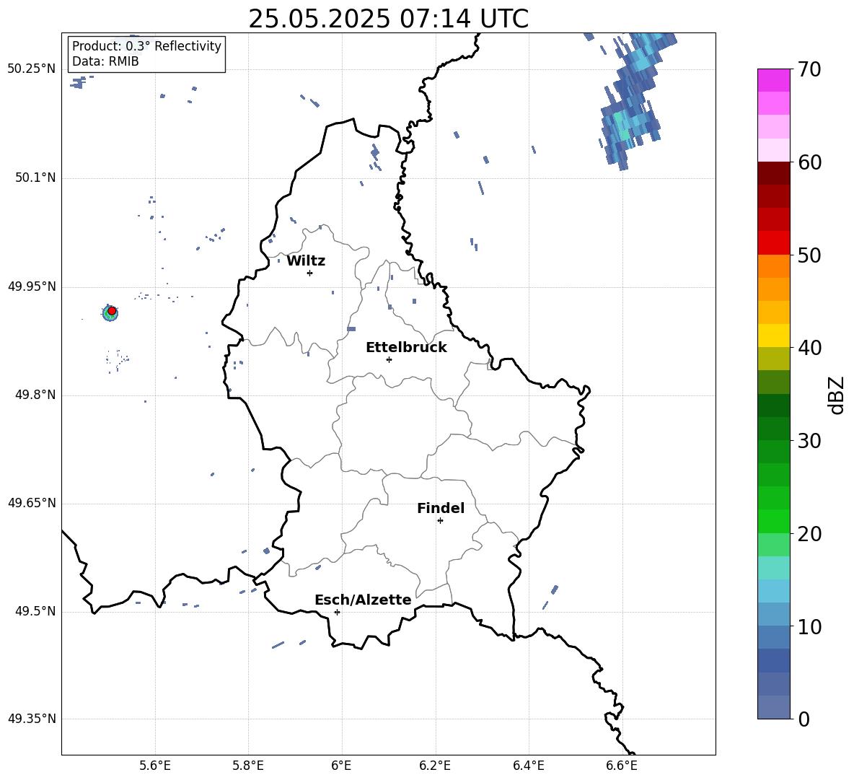
Task: Click the 6.2°E longitude tick label
Action: (435, 766)
